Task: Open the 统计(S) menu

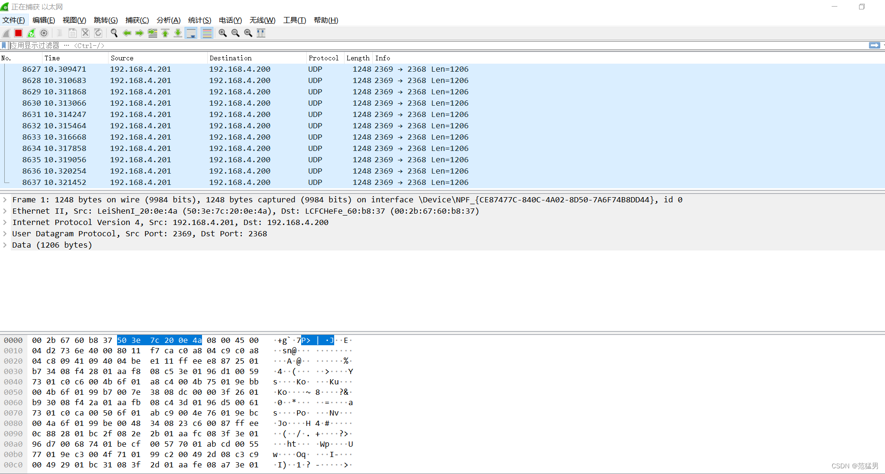Action: coord(200,20)
